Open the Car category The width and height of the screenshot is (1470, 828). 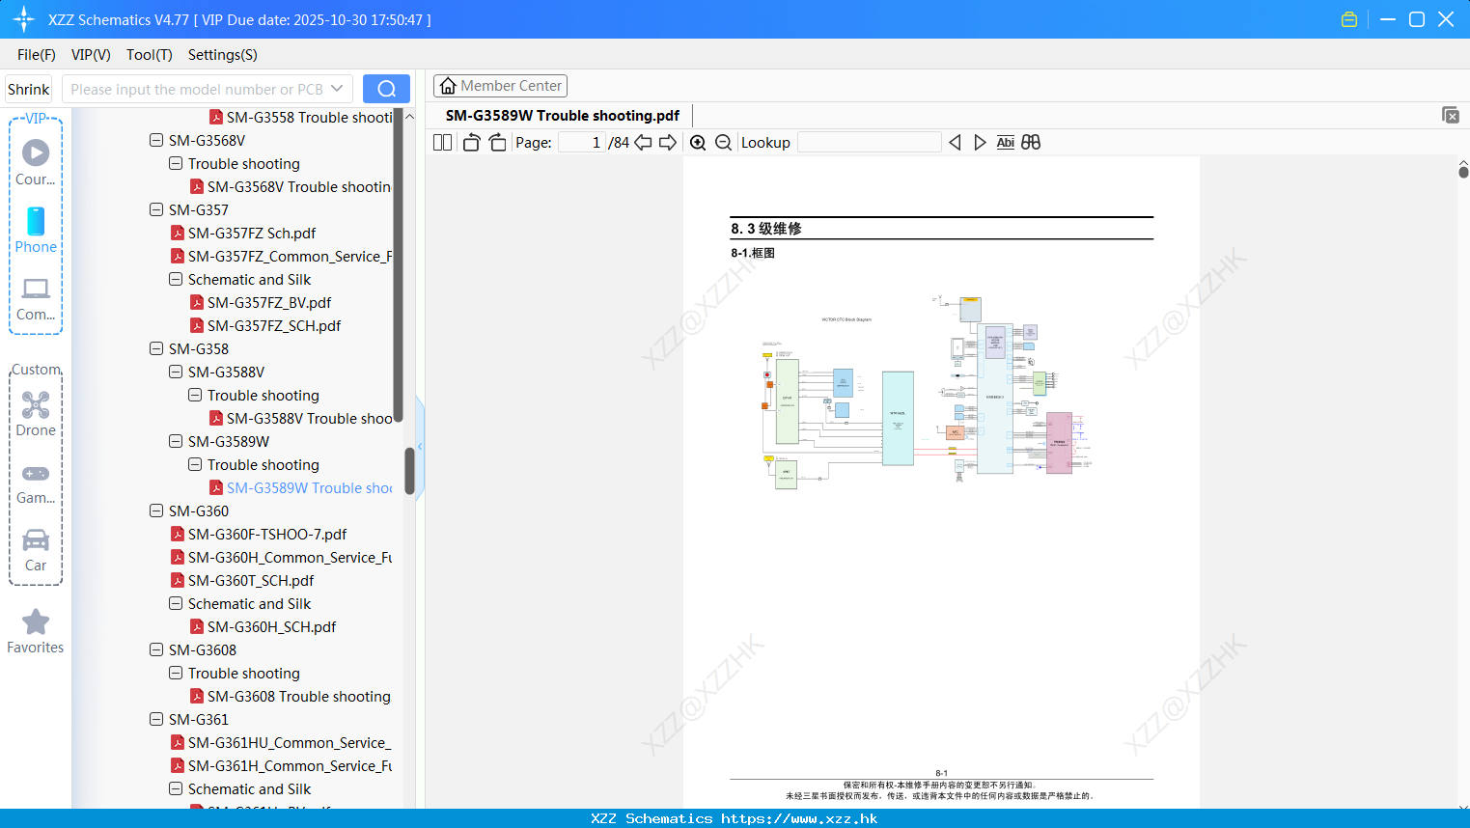tap(36, 550)
